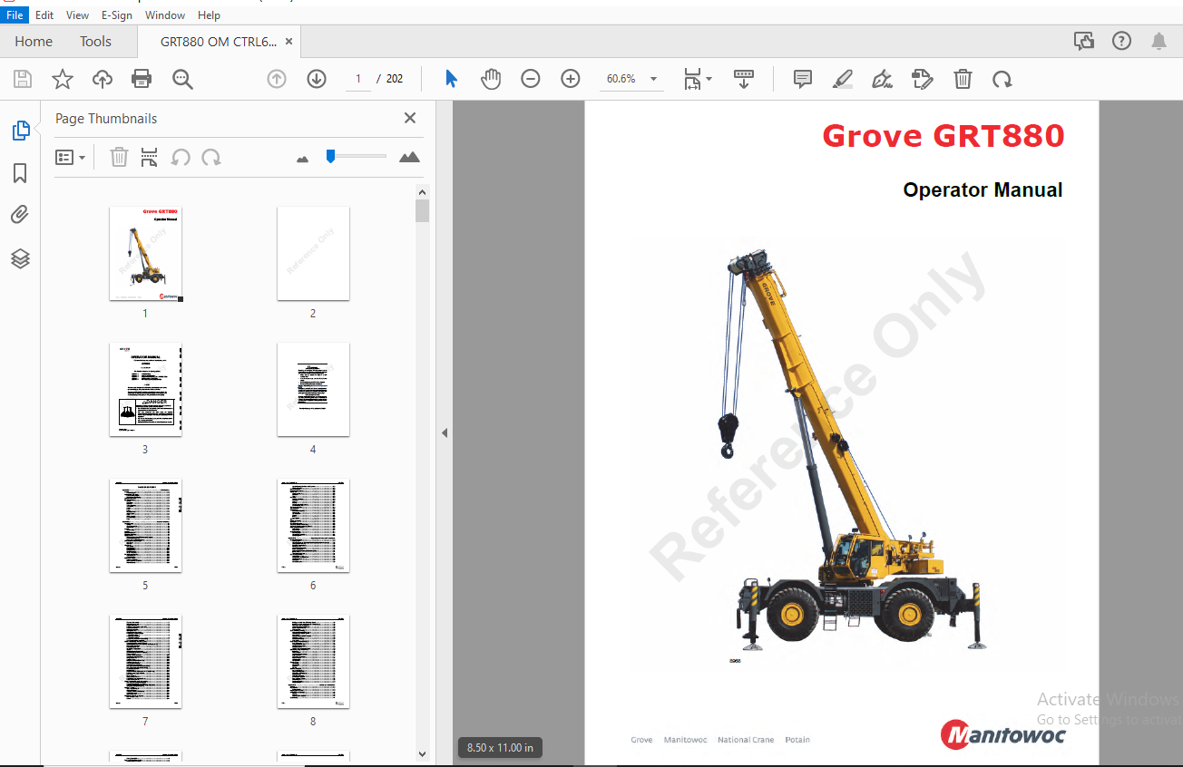Open the Help menu
Viewport: 1183px width, 767px height.
point(209,15)
